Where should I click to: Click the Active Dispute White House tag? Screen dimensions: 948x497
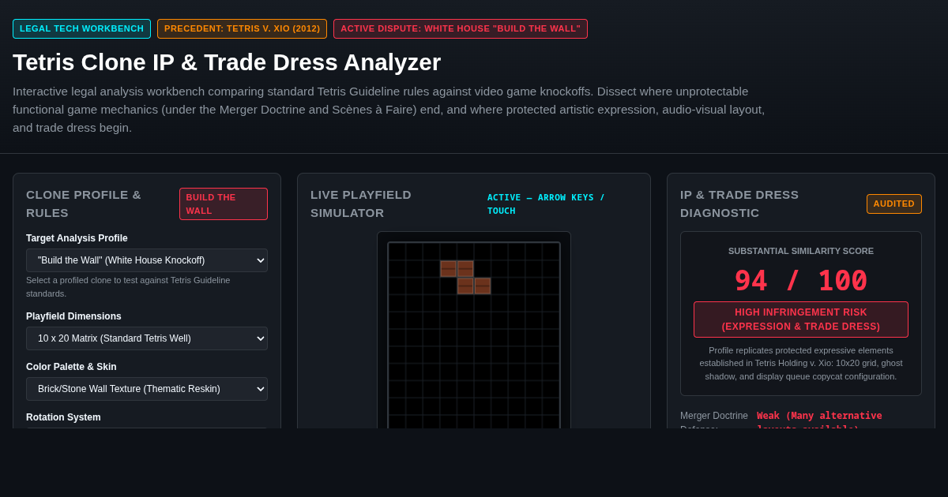tap(461, 29)
